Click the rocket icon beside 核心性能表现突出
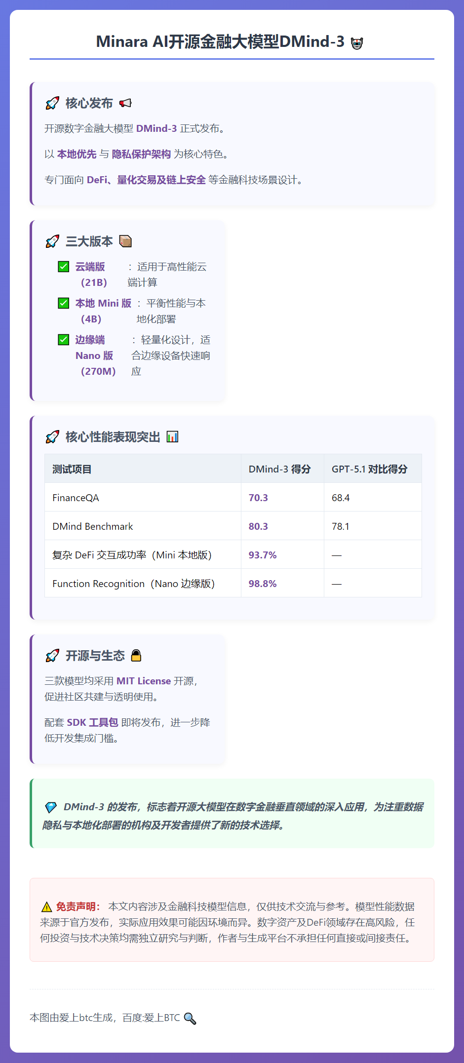This screenshot has width=464, height=1063. 52,437
